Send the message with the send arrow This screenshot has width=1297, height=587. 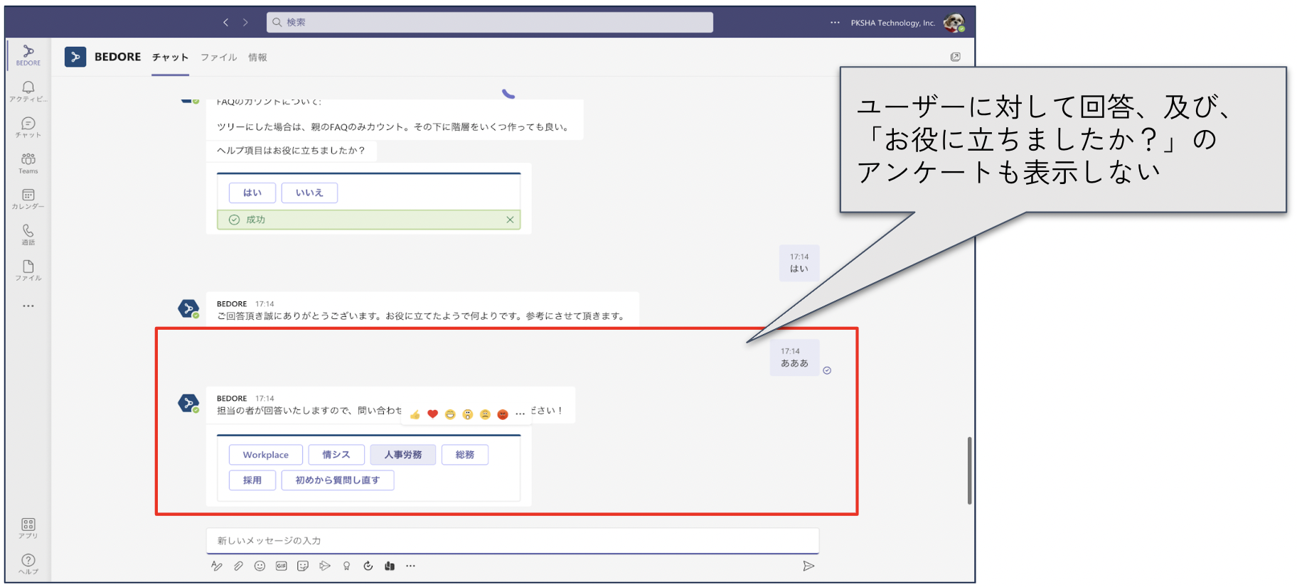[808, 566]
